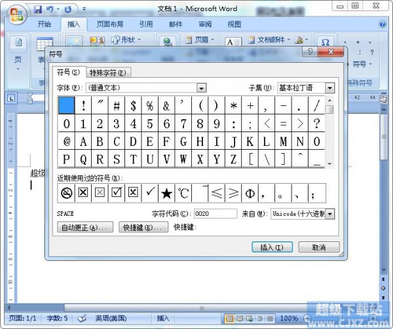
Task: Pick the backslash character
Action: click(267, 159)
